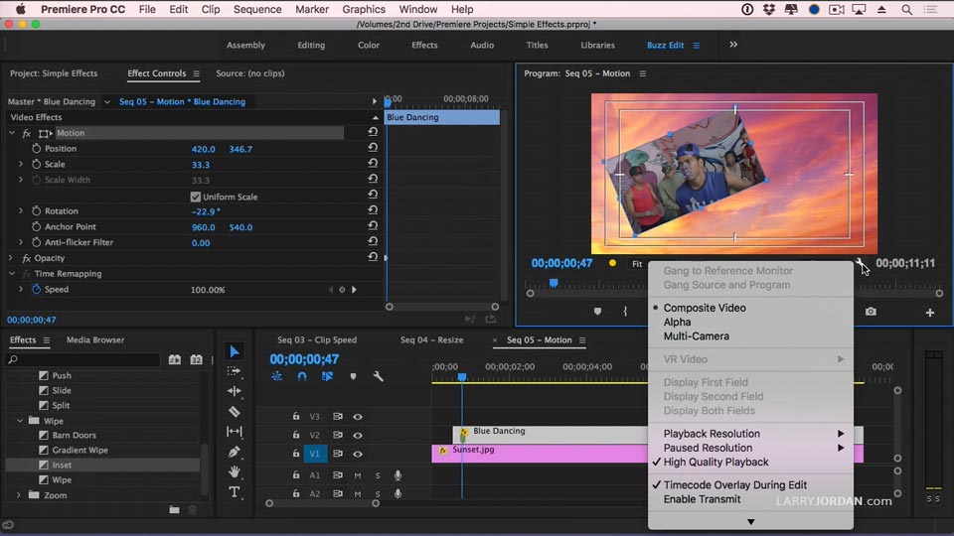Open the Color workspace
This screenshot has height=536, width=954.
coord(369,45)
